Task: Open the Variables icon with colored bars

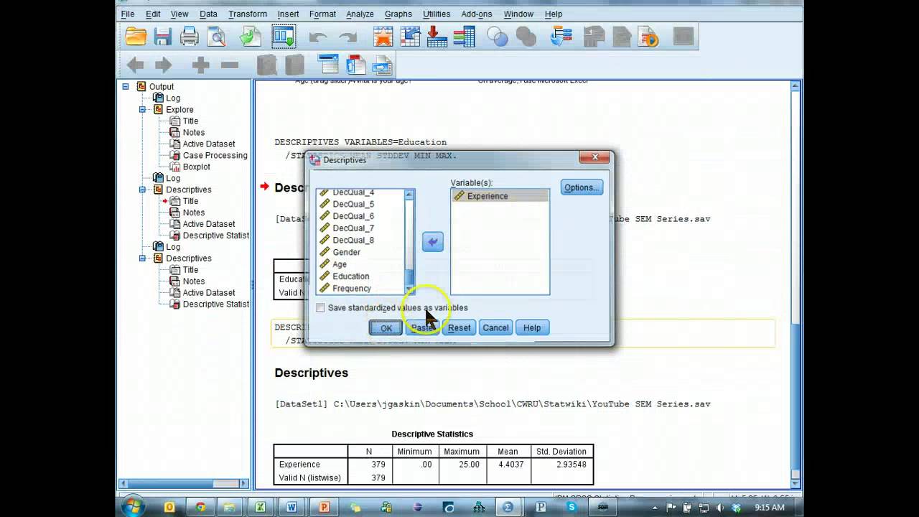Action: coord(465,37)
